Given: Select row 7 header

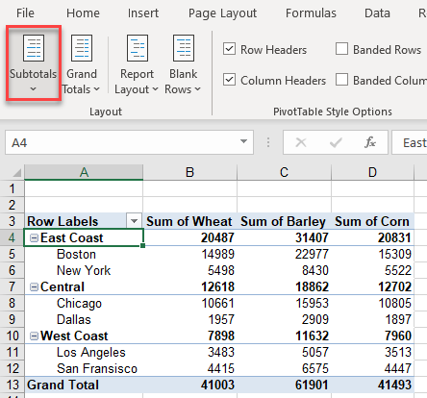Looking at the screenshot, I should 13,286.
